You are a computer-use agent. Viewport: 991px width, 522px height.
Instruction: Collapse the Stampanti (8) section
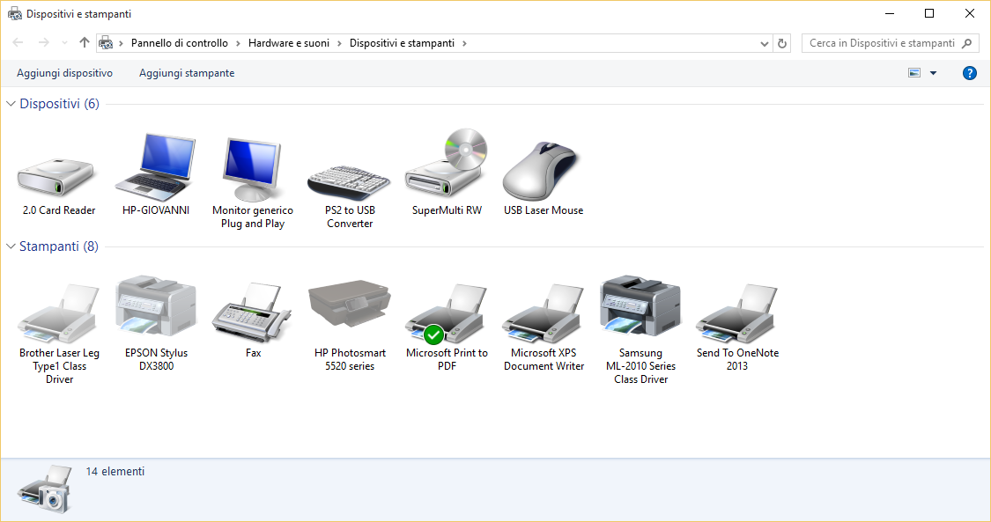click(x=9, y=246)
